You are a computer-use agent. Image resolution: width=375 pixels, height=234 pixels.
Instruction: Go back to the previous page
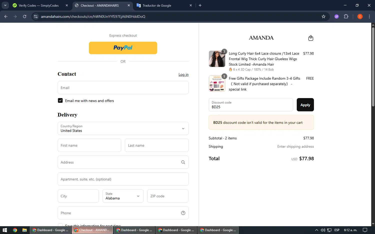pyautogui.click(x=6, y=16)
